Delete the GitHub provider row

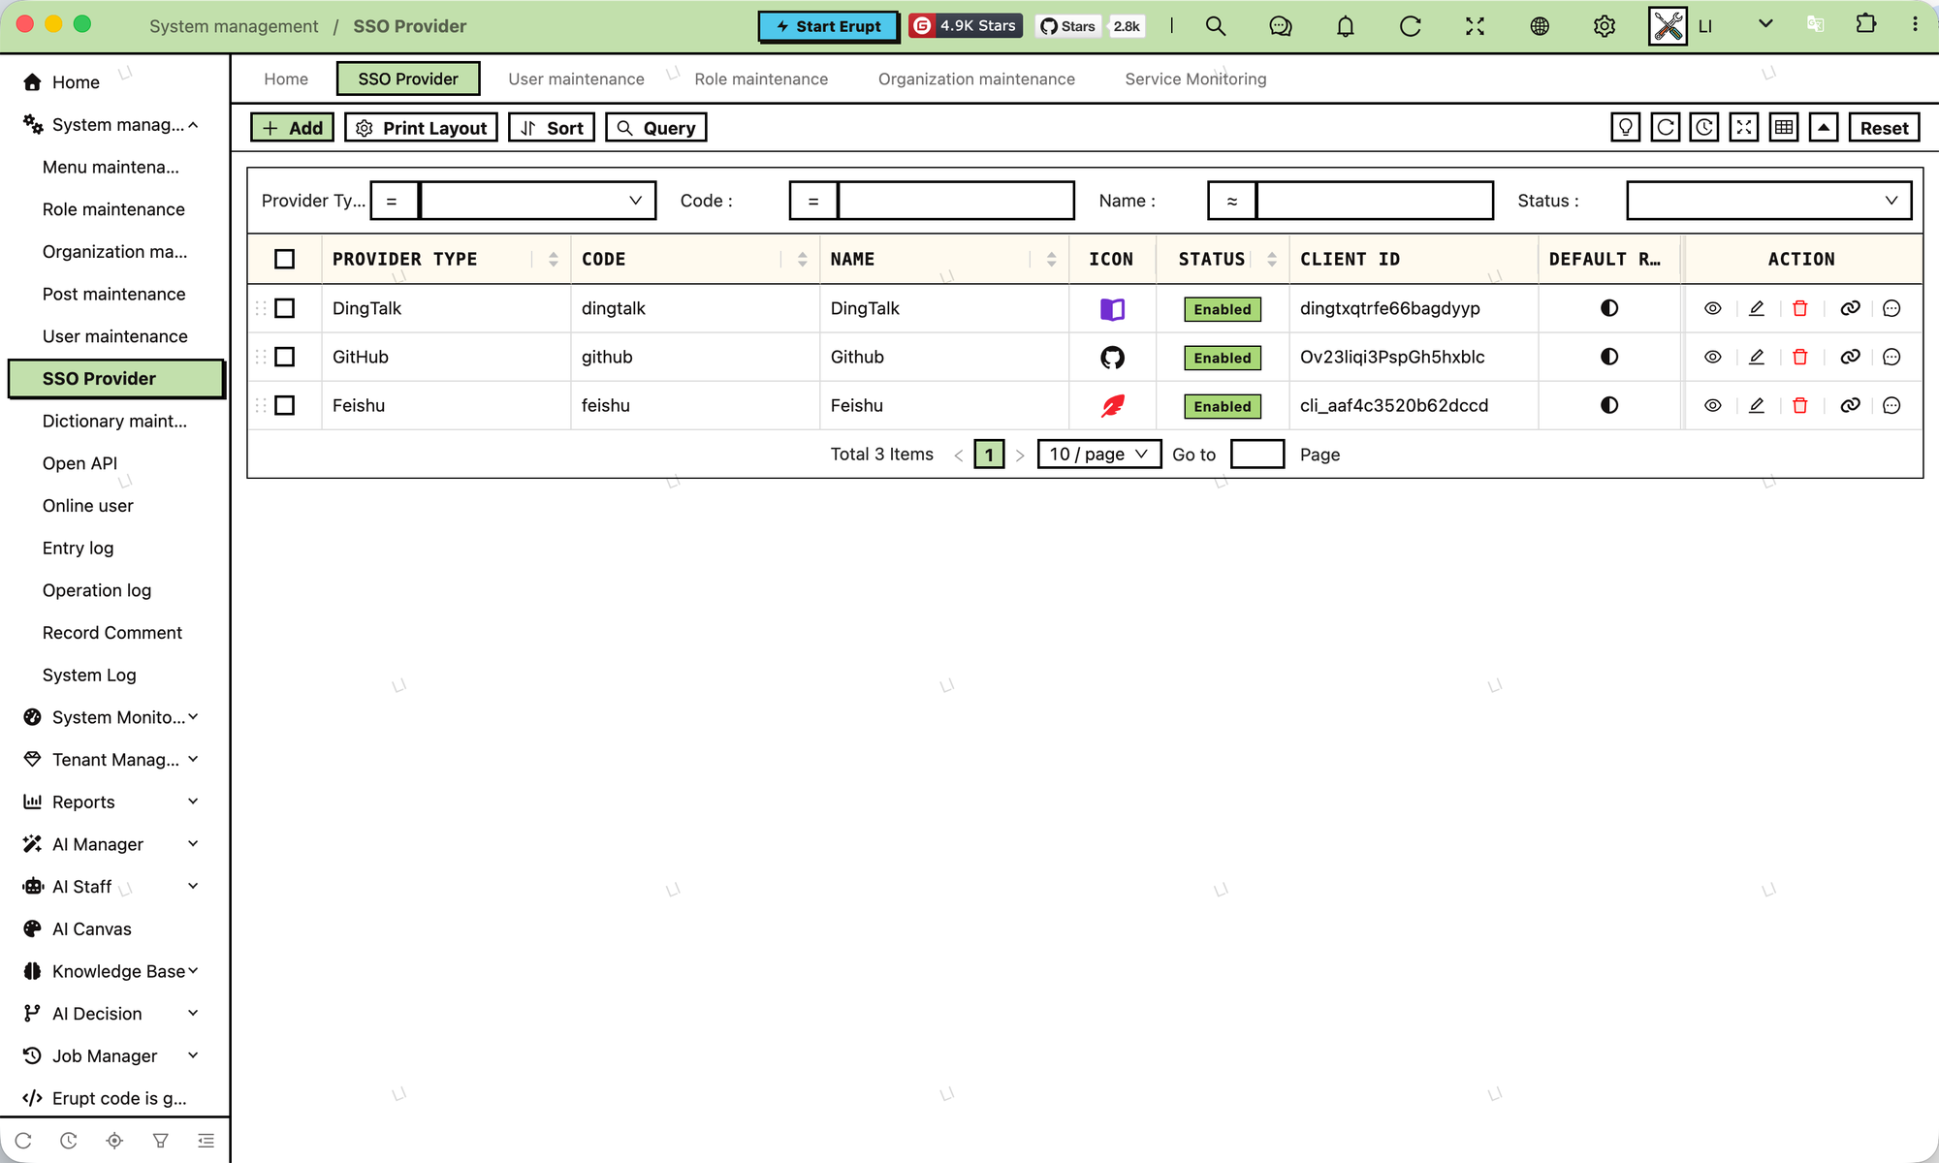(x=1800, y=357)
